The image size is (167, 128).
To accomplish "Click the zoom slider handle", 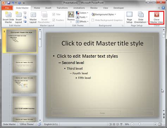I will coord(140,124).
